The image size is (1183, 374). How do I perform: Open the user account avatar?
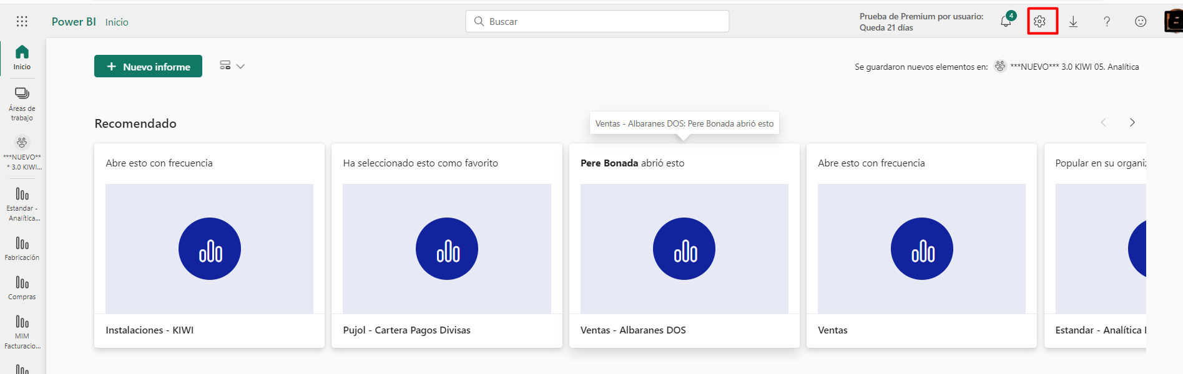1174,21
